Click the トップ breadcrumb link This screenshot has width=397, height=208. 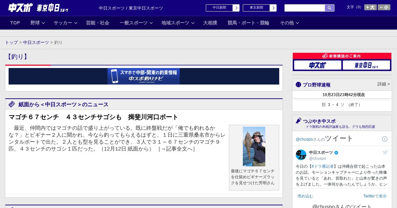click(x=11, y=43)
